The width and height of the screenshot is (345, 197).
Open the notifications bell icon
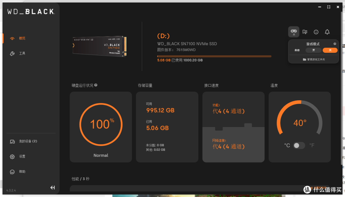[x=327, y=32]
